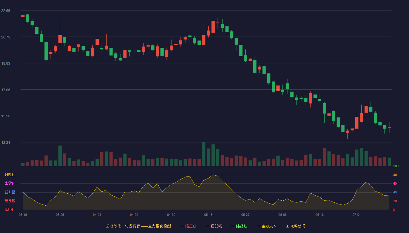Click the pink dashed 强弱线 legend marker
409x233 pixels.
coord(207,226)
